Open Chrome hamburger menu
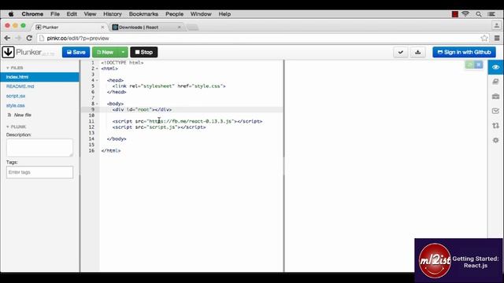This screenshot has width=504, height=283. [497, 39]
